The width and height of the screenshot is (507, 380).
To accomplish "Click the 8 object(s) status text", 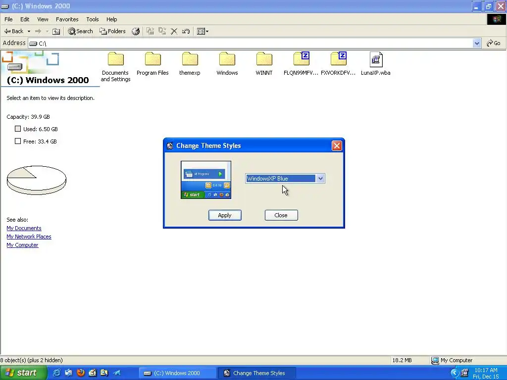I will pyautogui.click(x=31, y=360).
